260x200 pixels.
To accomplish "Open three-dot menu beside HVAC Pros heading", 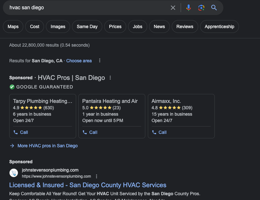I will tap(110, 78).
